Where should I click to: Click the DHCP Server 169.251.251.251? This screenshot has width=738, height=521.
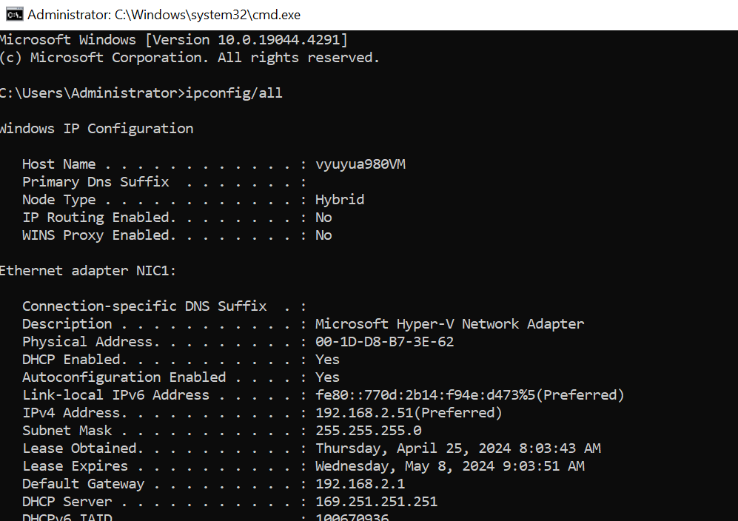click(x=377, y=502)
